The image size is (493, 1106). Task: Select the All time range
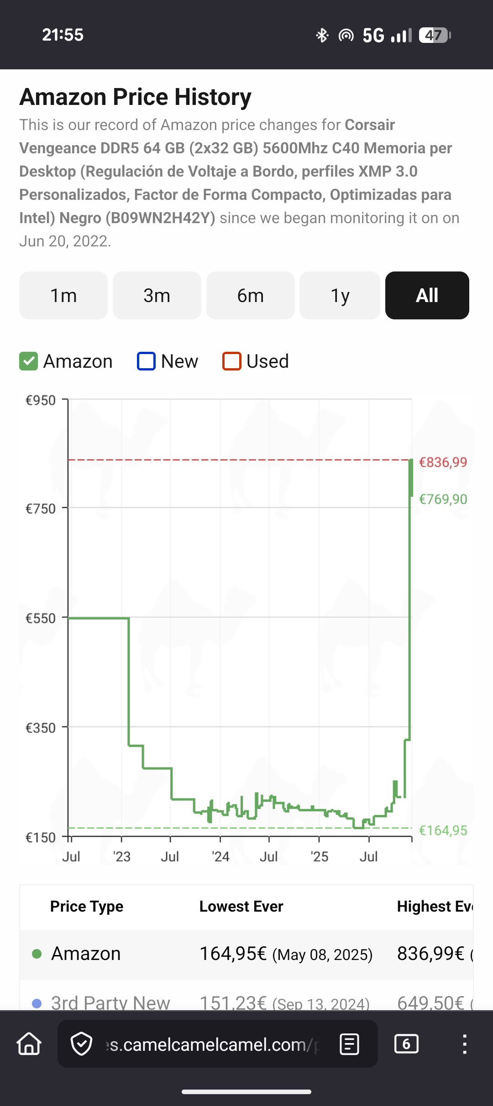[x=427, y=296]
